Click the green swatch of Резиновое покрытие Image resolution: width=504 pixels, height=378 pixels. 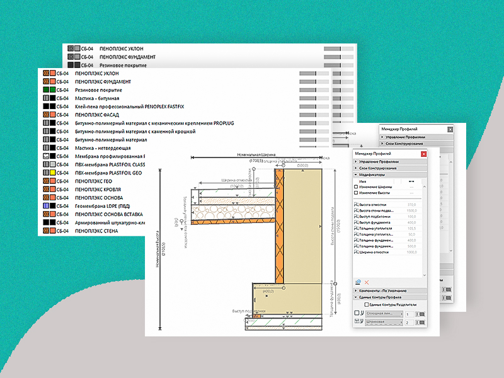click(53, 90)
